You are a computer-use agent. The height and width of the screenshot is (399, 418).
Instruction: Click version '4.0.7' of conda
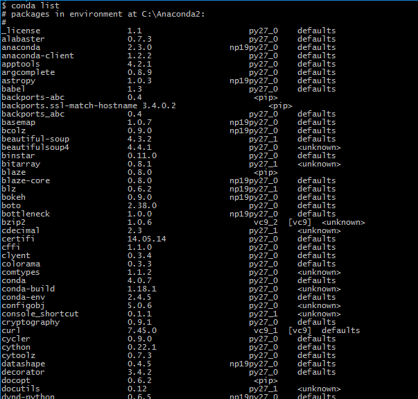click(x=140, y=280)
